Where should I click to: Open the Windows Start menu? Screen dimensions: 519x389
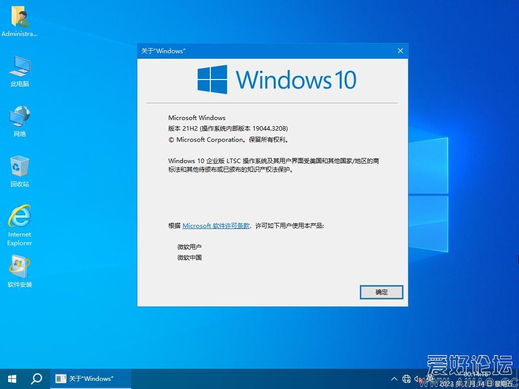point(12,379)
